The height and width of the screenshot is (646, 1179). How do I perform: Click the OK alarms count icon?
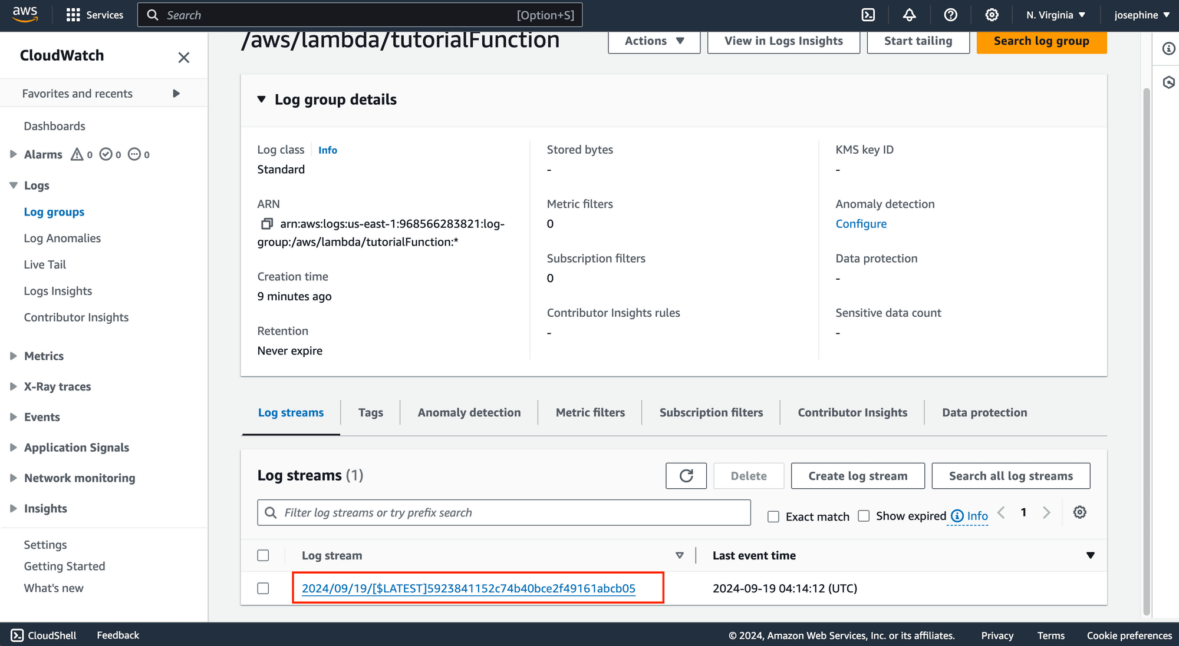(x=106, y=154)
